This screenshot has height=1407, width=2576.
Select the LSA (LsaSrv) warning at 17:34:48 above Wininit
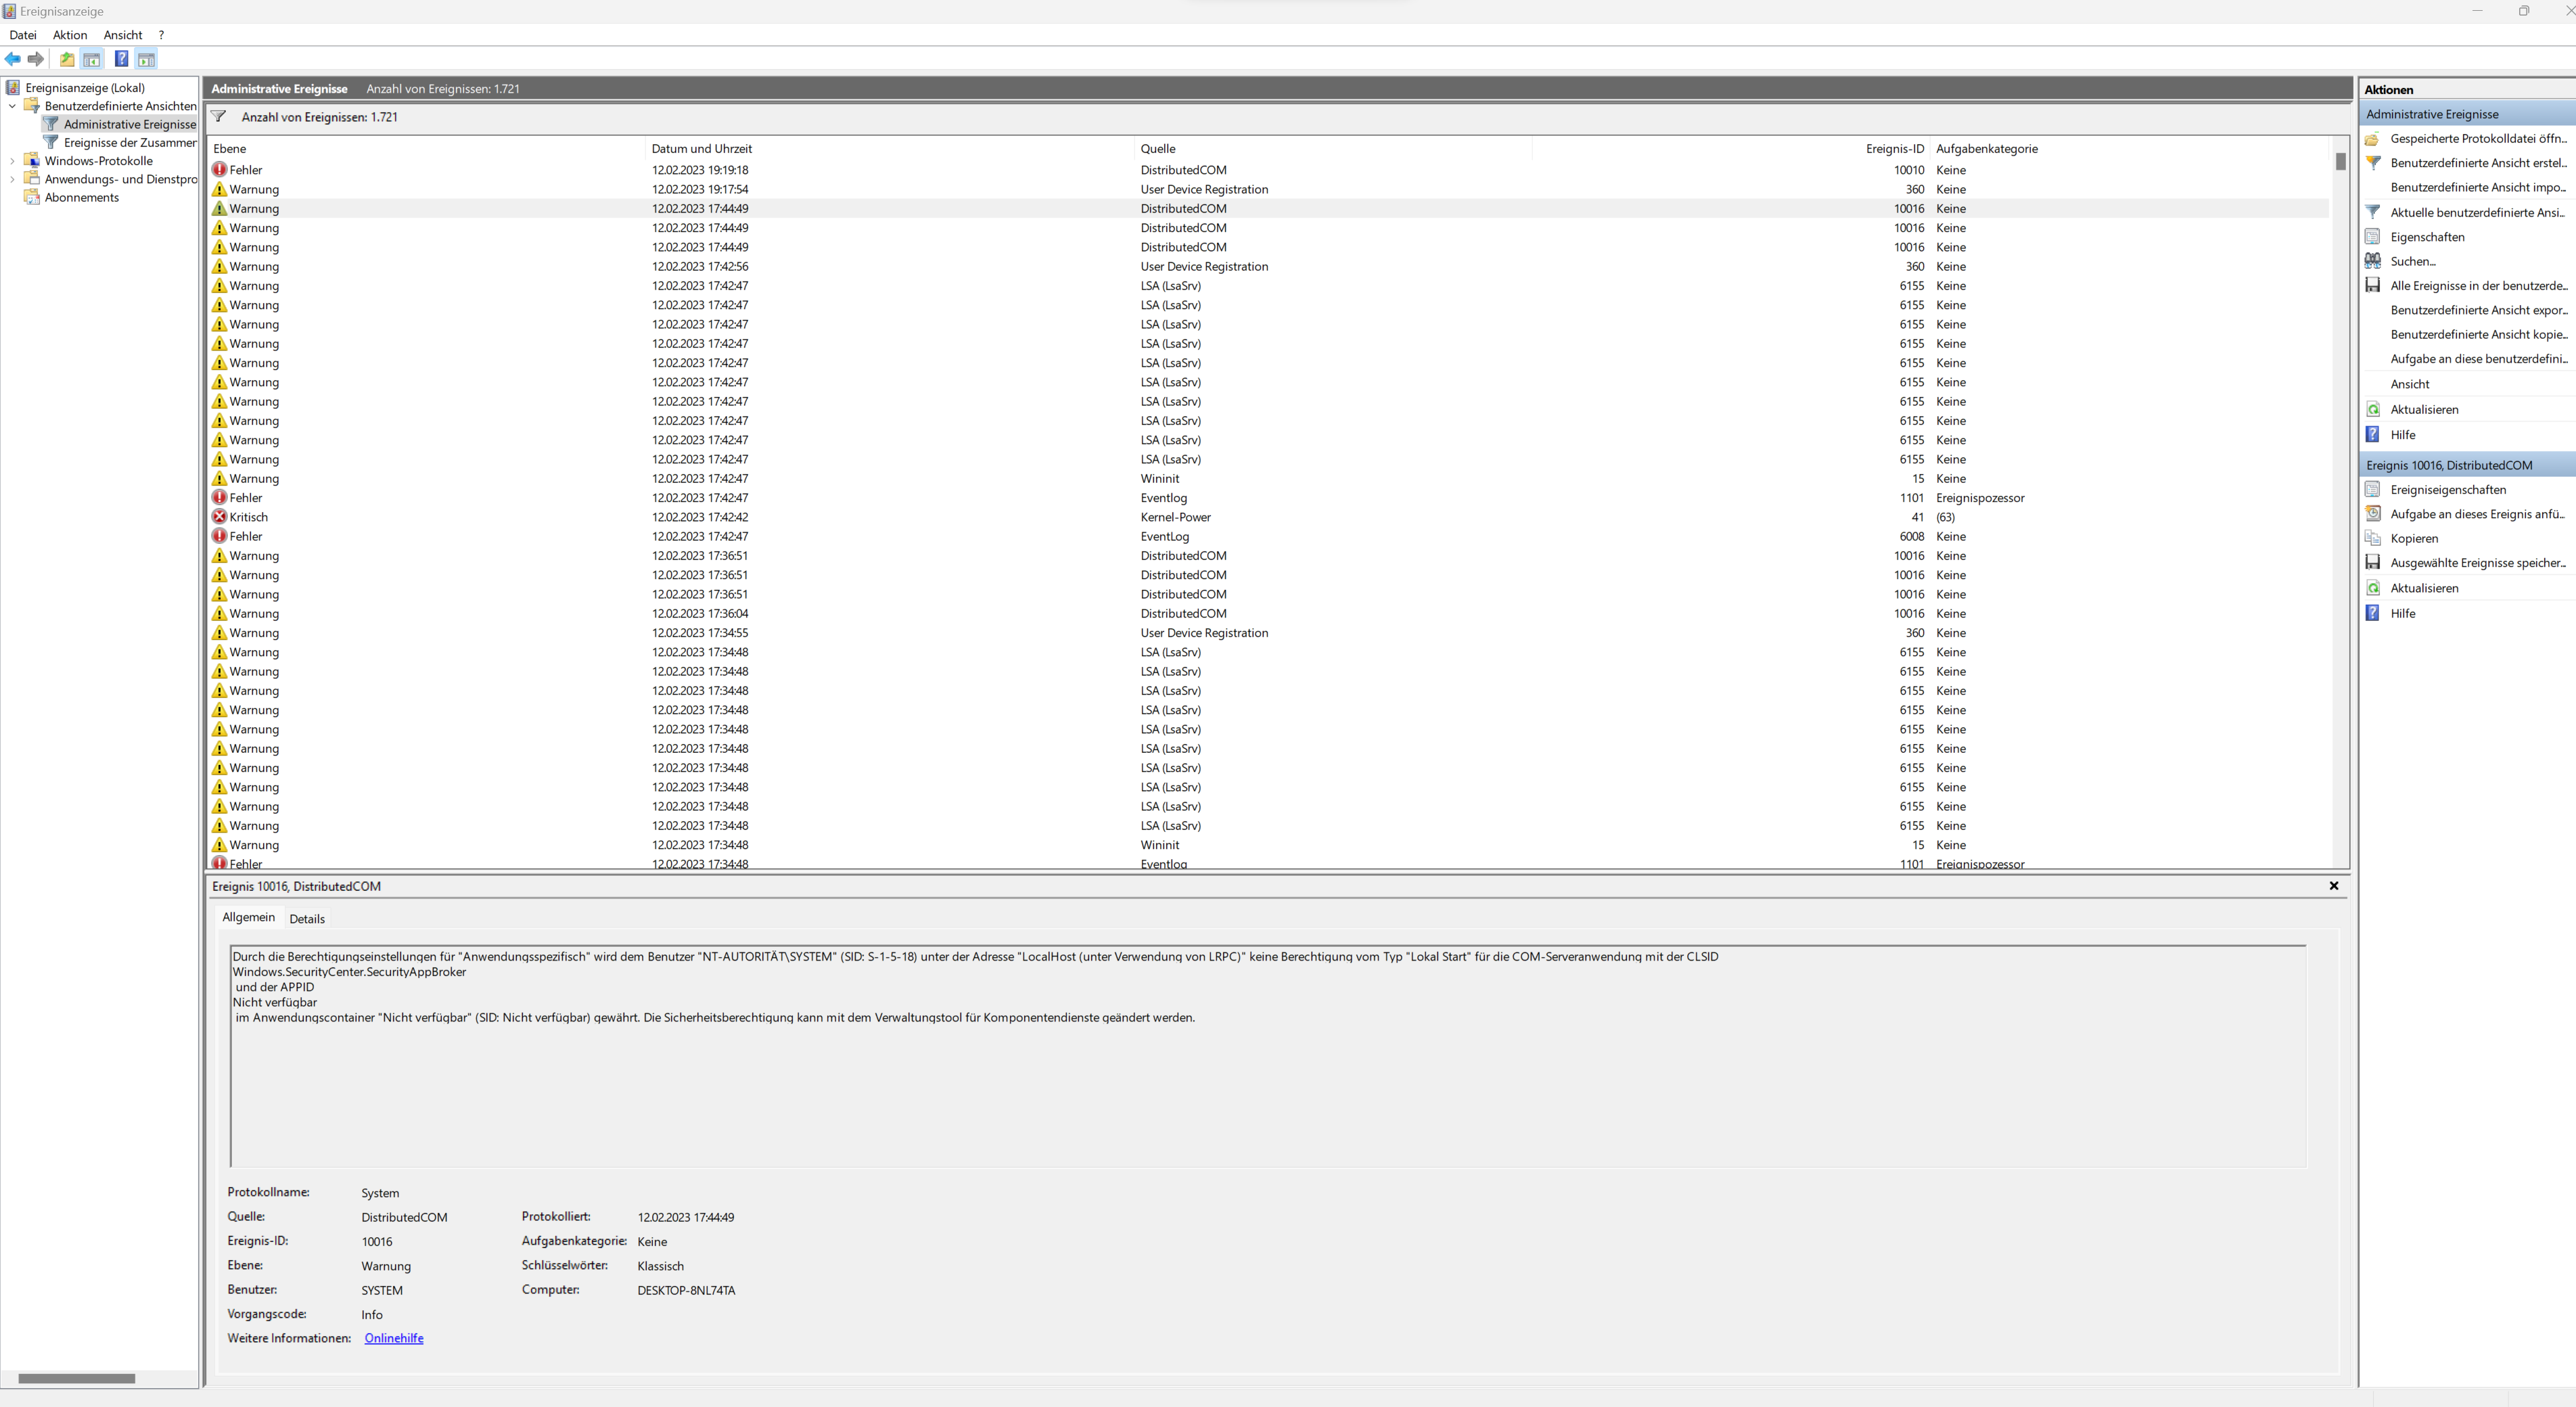pos(1268,826)
